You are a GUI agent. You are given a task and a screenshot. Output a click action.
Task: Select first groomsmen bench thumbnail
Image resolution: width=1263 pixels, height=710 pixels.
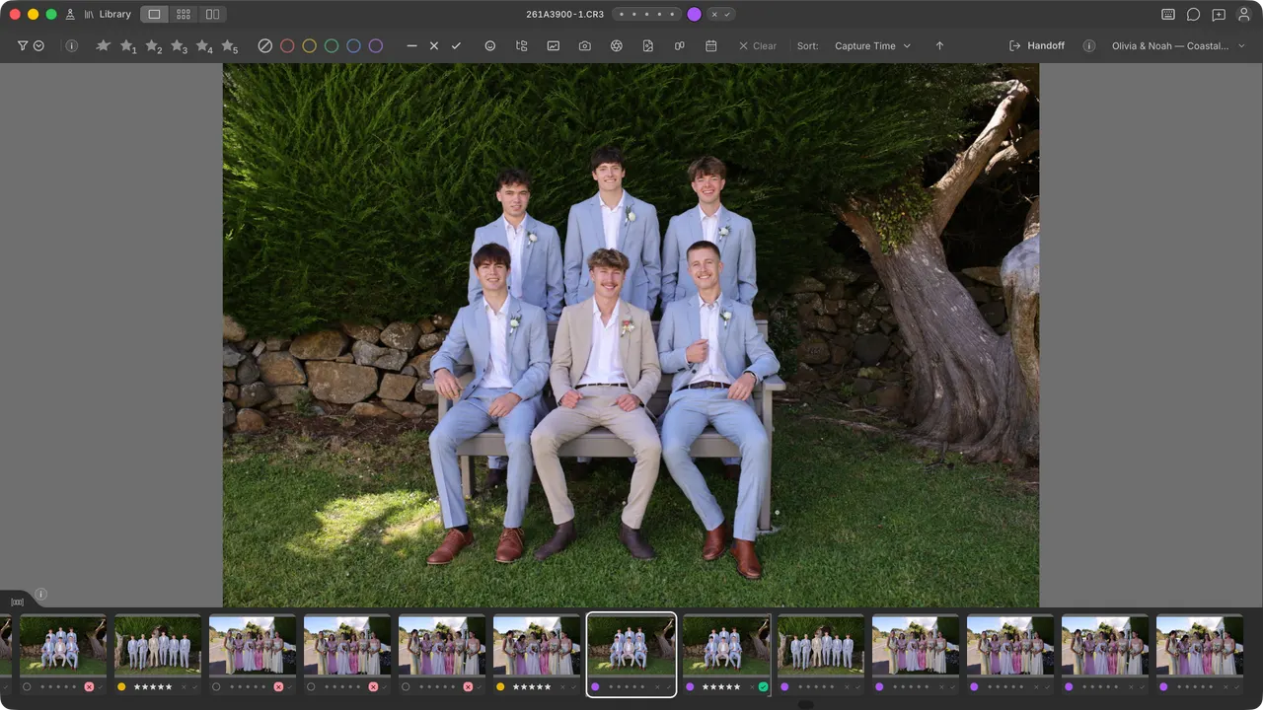pos(63,646)
